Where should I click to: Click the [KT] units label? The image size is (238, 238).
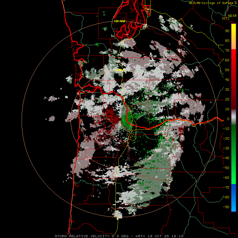coord(226,18)
